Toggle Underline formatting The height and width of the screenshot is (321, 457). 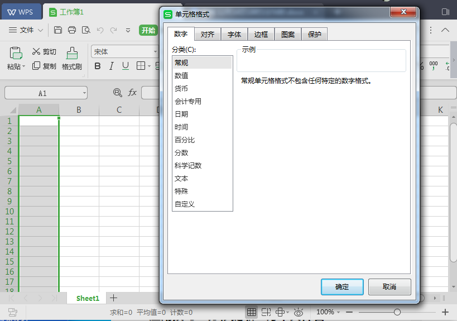(126, 66)
